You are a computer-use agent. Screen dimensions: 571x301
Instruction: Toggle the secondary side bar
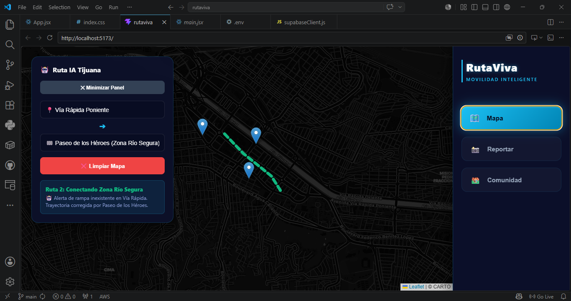tap(496, 7)
